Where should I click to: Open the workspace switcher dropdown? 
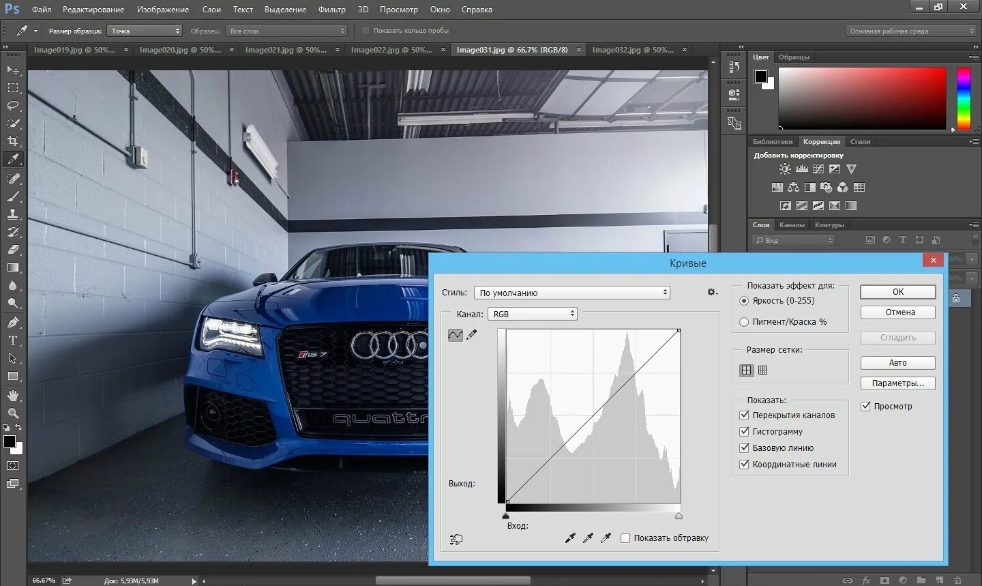pyautogui.click(x=911, y=31)
